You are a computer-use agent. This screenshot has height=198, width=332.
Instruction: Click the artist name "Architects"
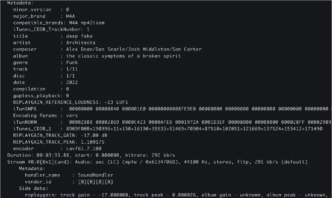tap(81, 43)
